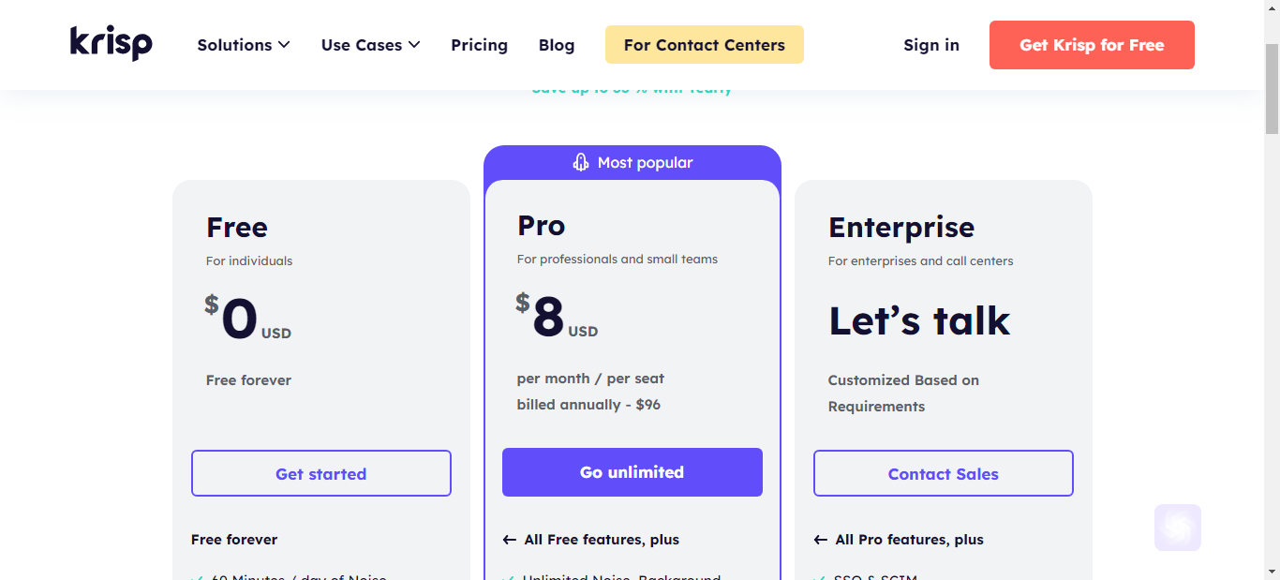The width and height of the screenshot is (1280, 580).
Task: Click left arrow beside All Free features
Action: click(510, 540)
